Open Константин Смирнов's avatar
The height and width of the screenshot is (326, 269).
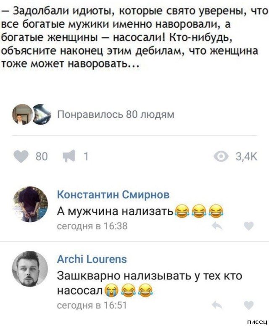point(30,204)
